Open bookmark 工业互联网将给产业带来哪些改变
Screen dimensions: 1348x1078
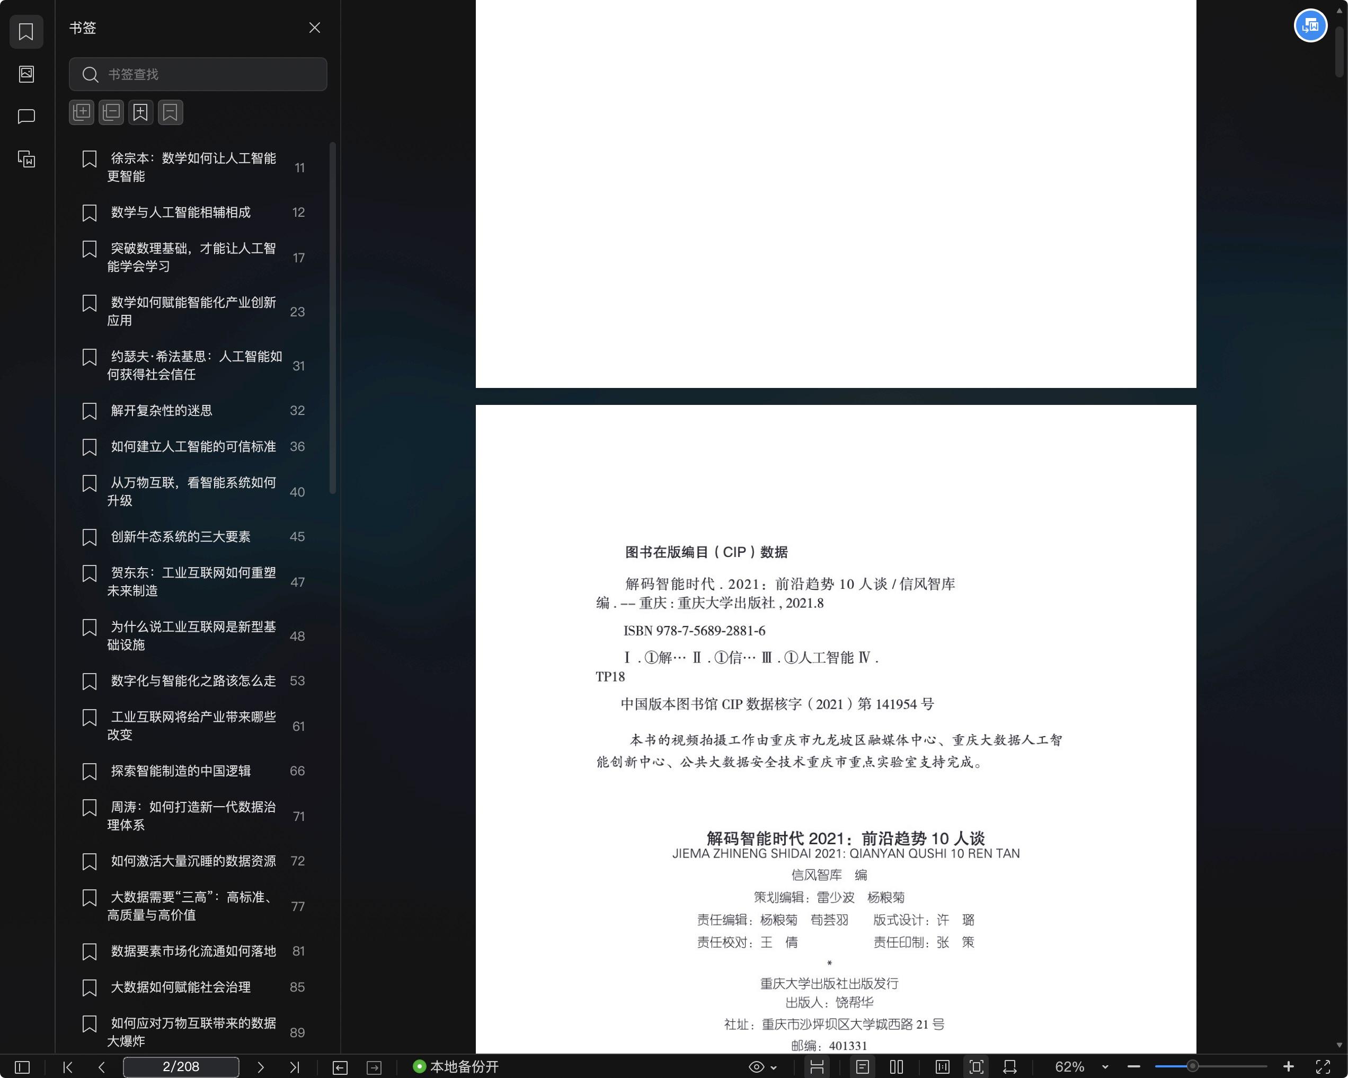tap(194, 726)
